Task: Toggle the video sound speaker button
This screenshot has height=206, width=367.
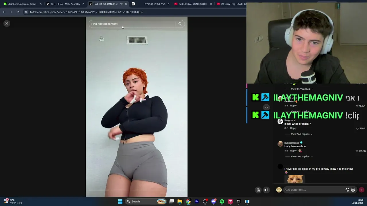Action: [x=266, y=190]
